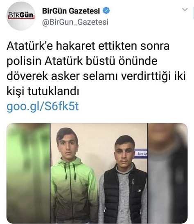Click the @BirGun_Gazetesi handle
Screen dimensions: 194x224
point(75,22)
